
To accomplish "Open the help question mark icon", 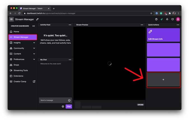I will pos(156,19).
